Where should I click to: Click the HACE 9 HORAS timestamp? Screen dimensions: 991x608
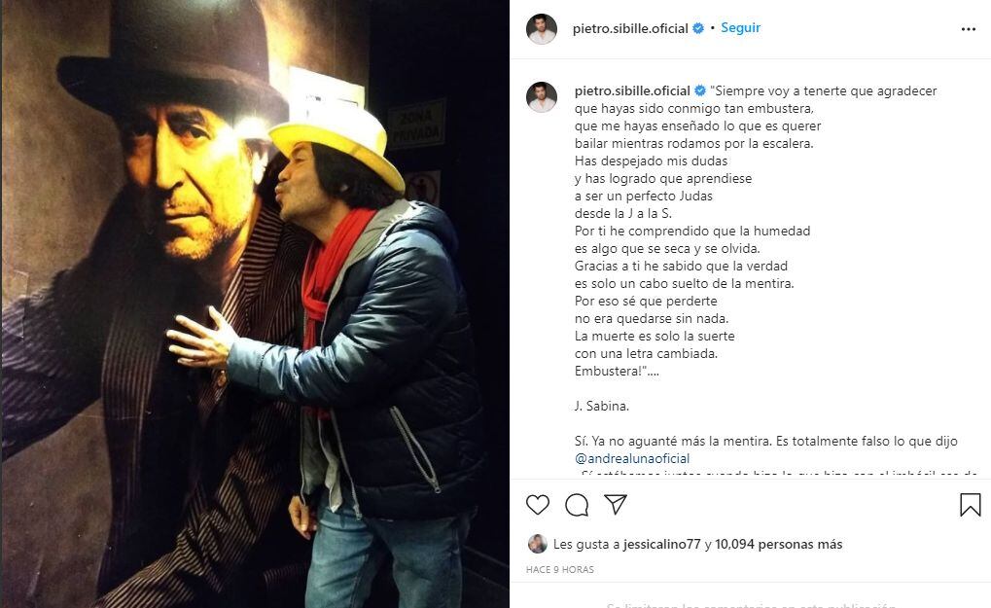pos(560,569)
